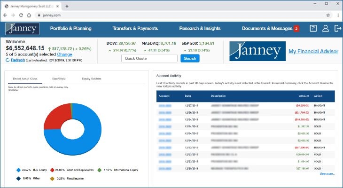
Task: Open the Documents & Messages menu
Action: [267, 29]
